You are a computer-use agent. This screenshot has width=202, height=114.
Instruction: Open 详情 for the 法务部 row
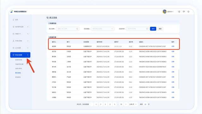tap(173, 57)
